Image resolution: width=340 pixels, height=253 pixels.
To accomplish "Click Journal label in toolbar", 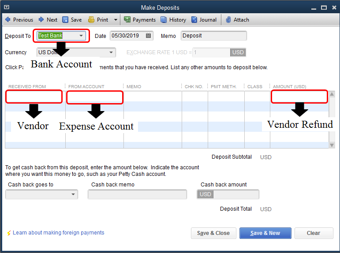I will click(x=208, y=20).
